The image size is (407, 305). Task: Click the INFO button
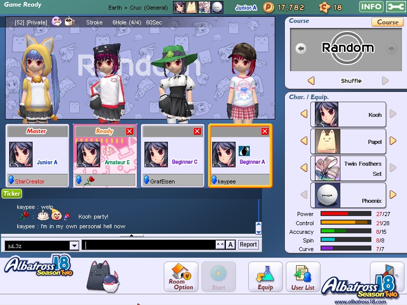(x=371, y=7)
